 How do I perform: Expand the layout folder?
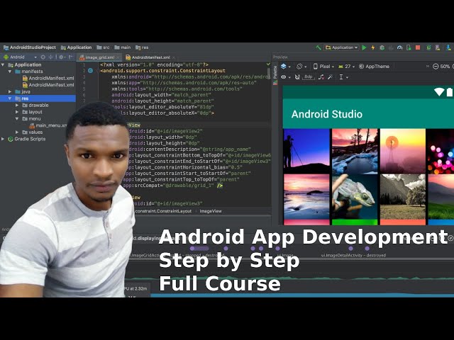pyautogui.click(x=17, y=112)
